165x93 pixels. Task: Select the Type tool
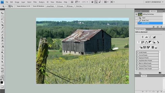click(2, 59)
